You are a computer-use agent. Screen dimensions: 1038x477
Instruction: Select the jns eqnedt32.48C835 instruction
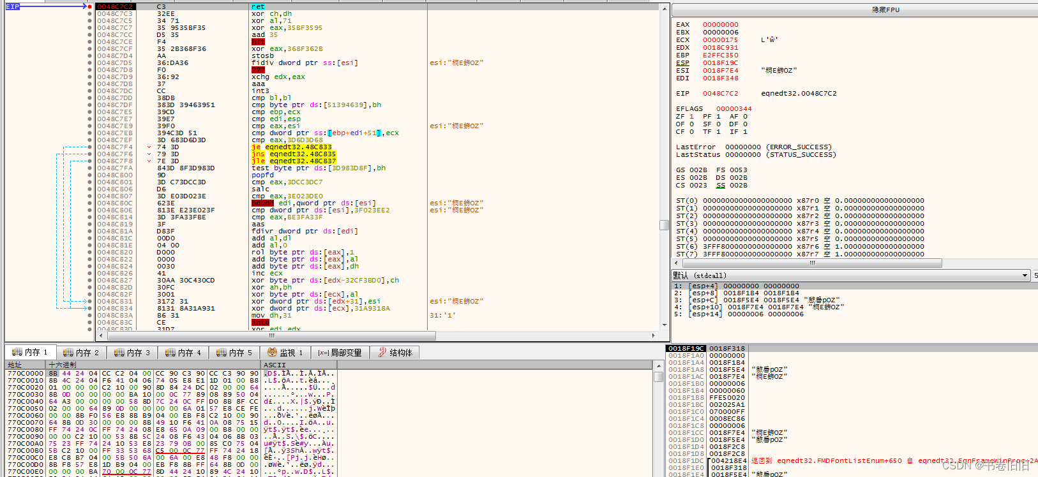294,154
